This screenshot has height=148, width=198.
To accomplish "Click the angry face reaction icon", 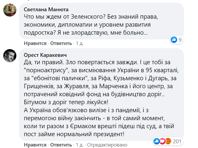I will pos(168,141).
